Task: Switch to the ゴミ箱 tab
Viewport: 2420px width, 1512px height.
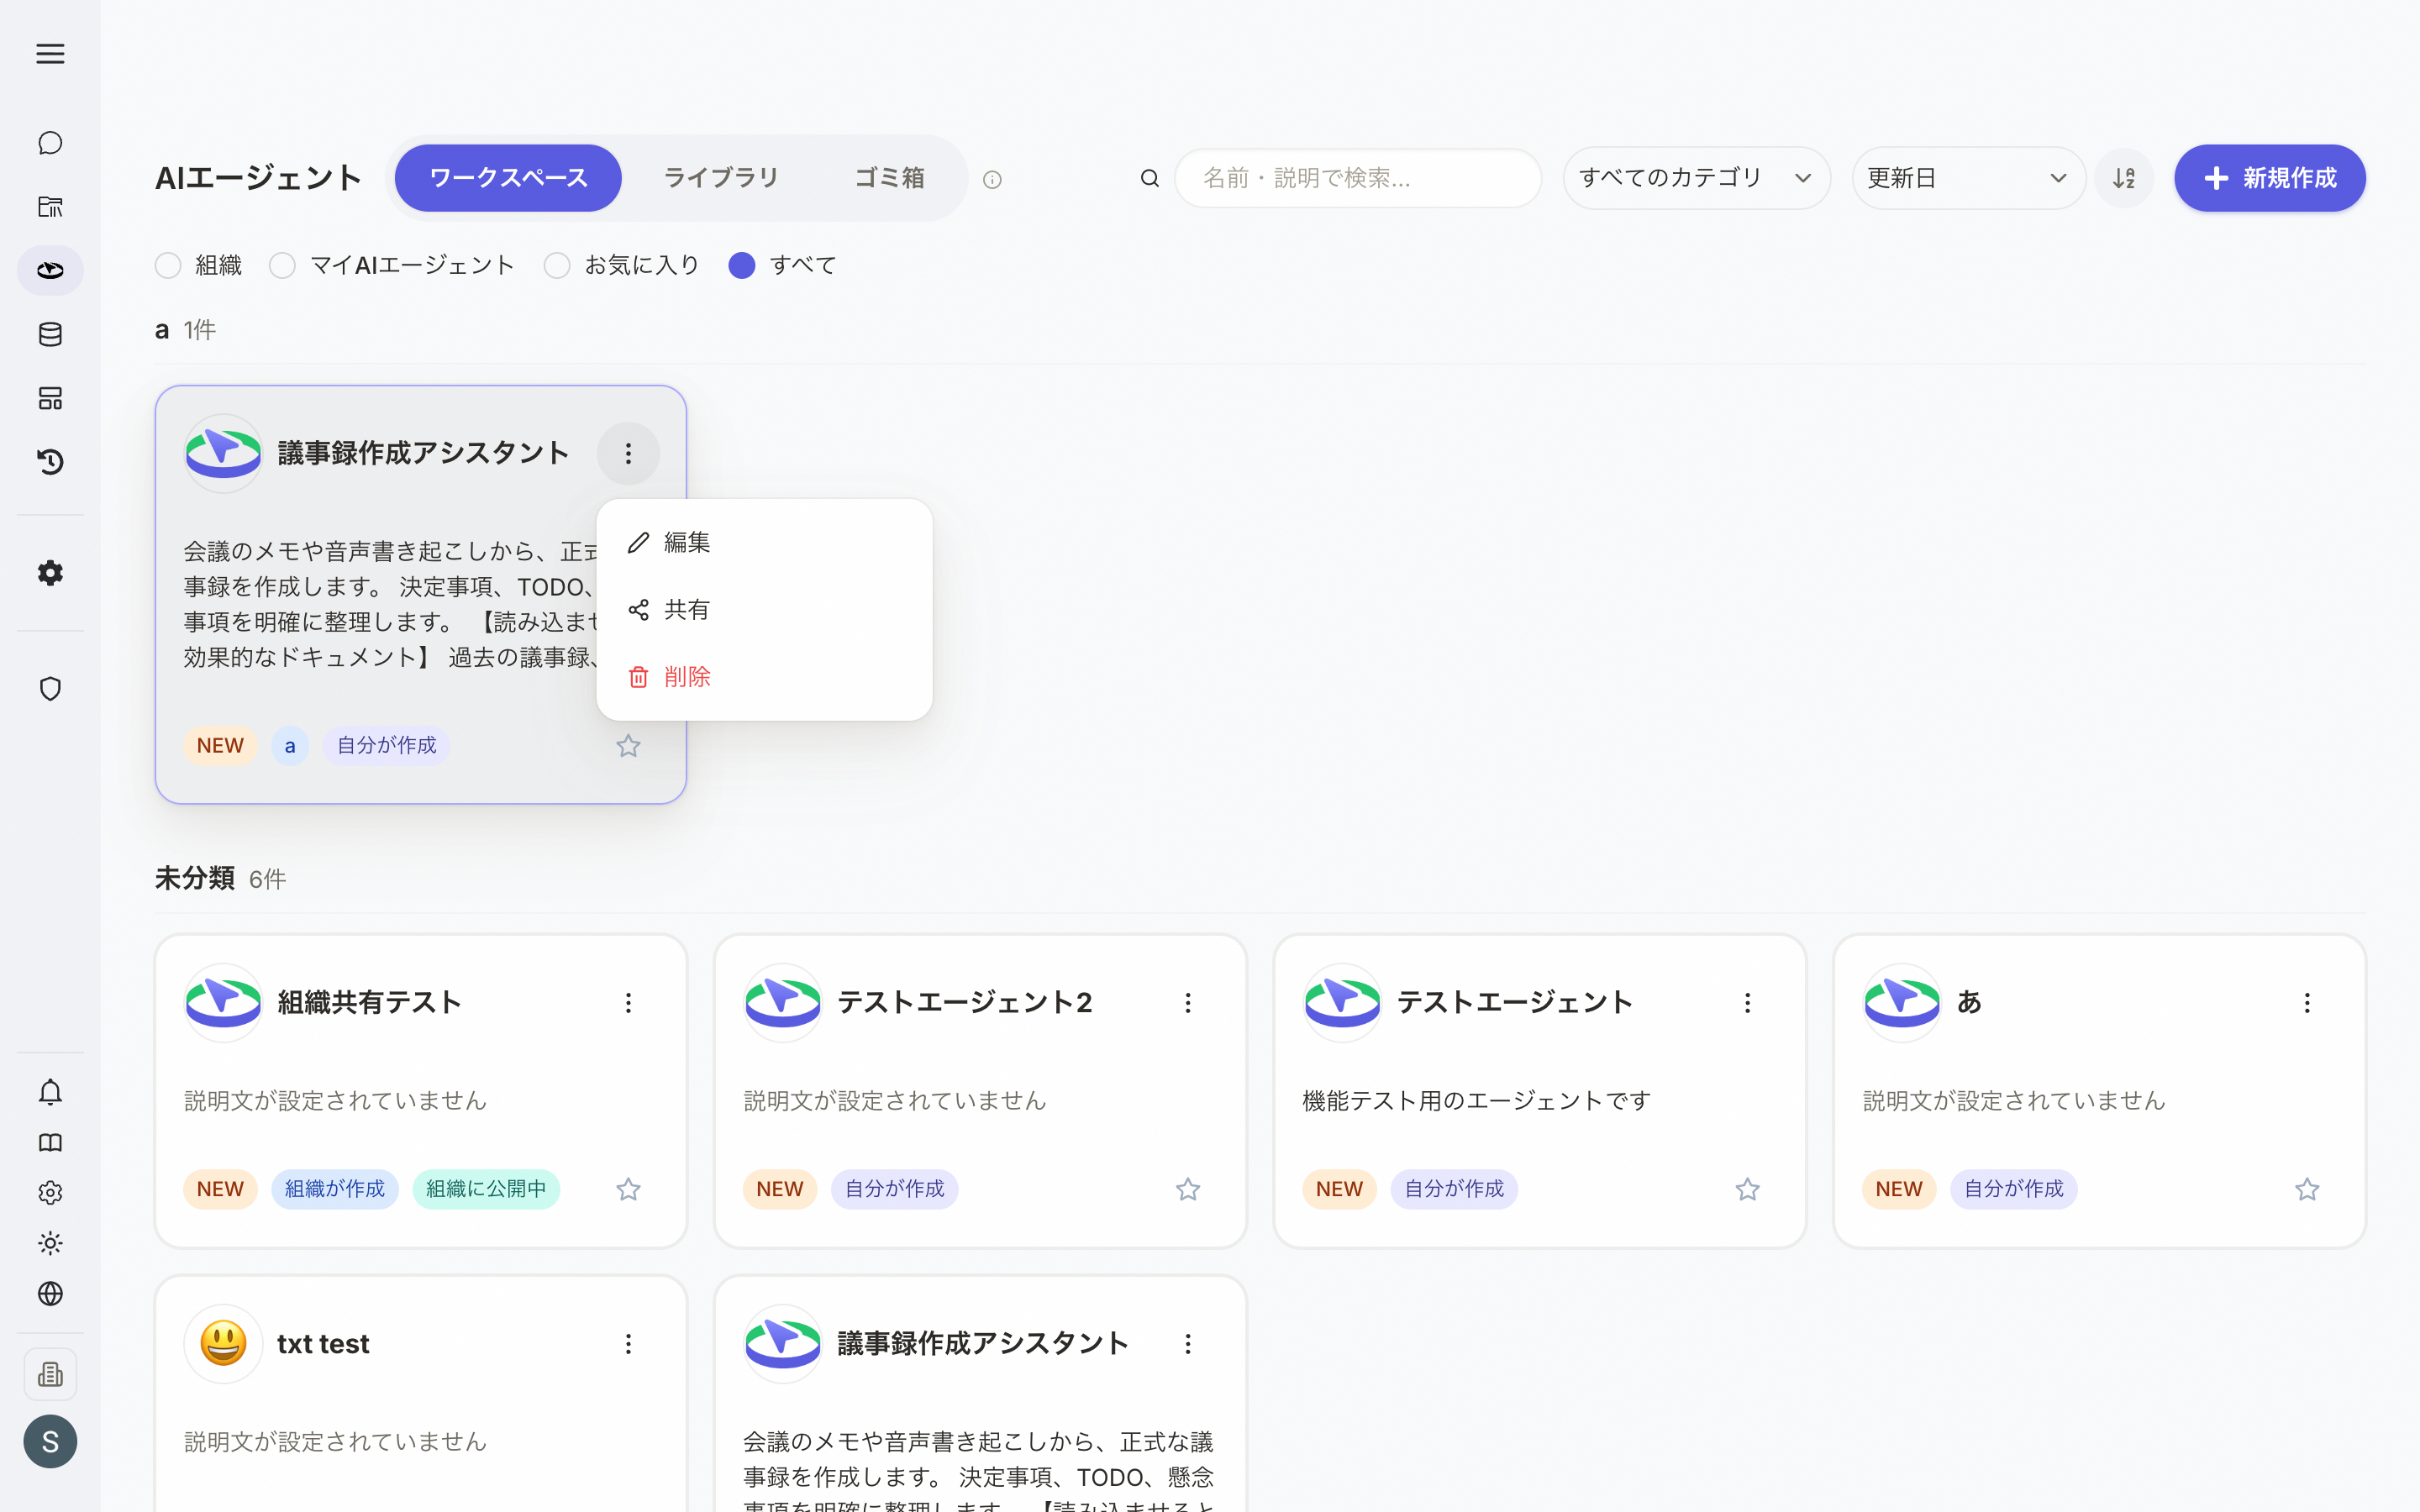Action: 889,178
